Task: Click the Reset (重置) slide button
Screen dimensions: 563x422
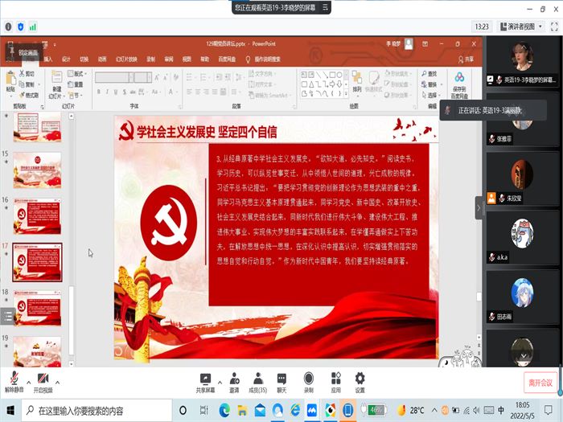Action: (x=76, y=84)
